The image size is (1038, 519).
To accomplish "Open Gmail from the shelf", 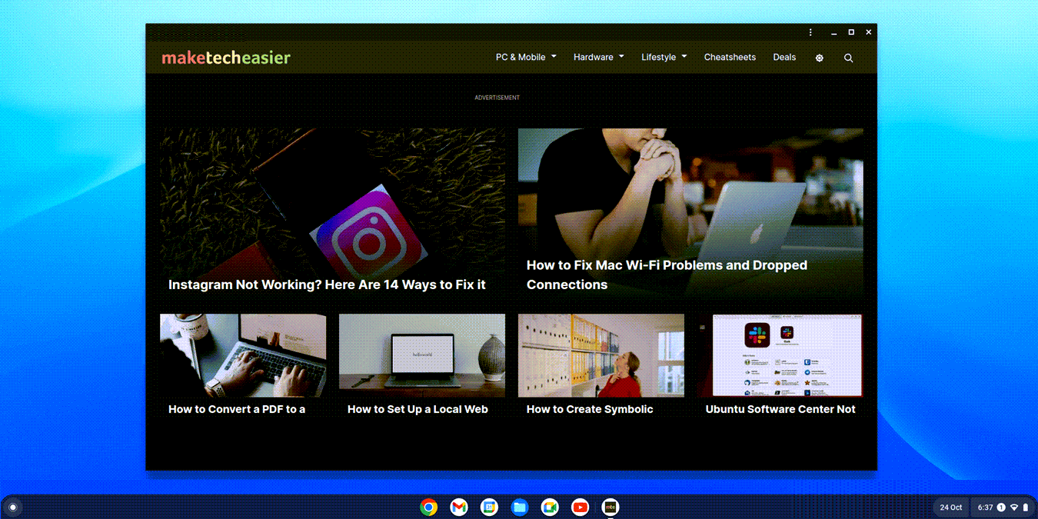I will [x=459, y=507].
